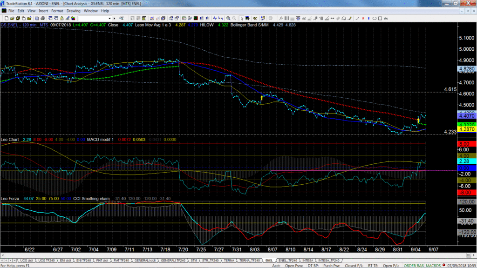The width and height of the screenshot is (477, 268).
Task: Open the Help menu
Action: point(105,11)
